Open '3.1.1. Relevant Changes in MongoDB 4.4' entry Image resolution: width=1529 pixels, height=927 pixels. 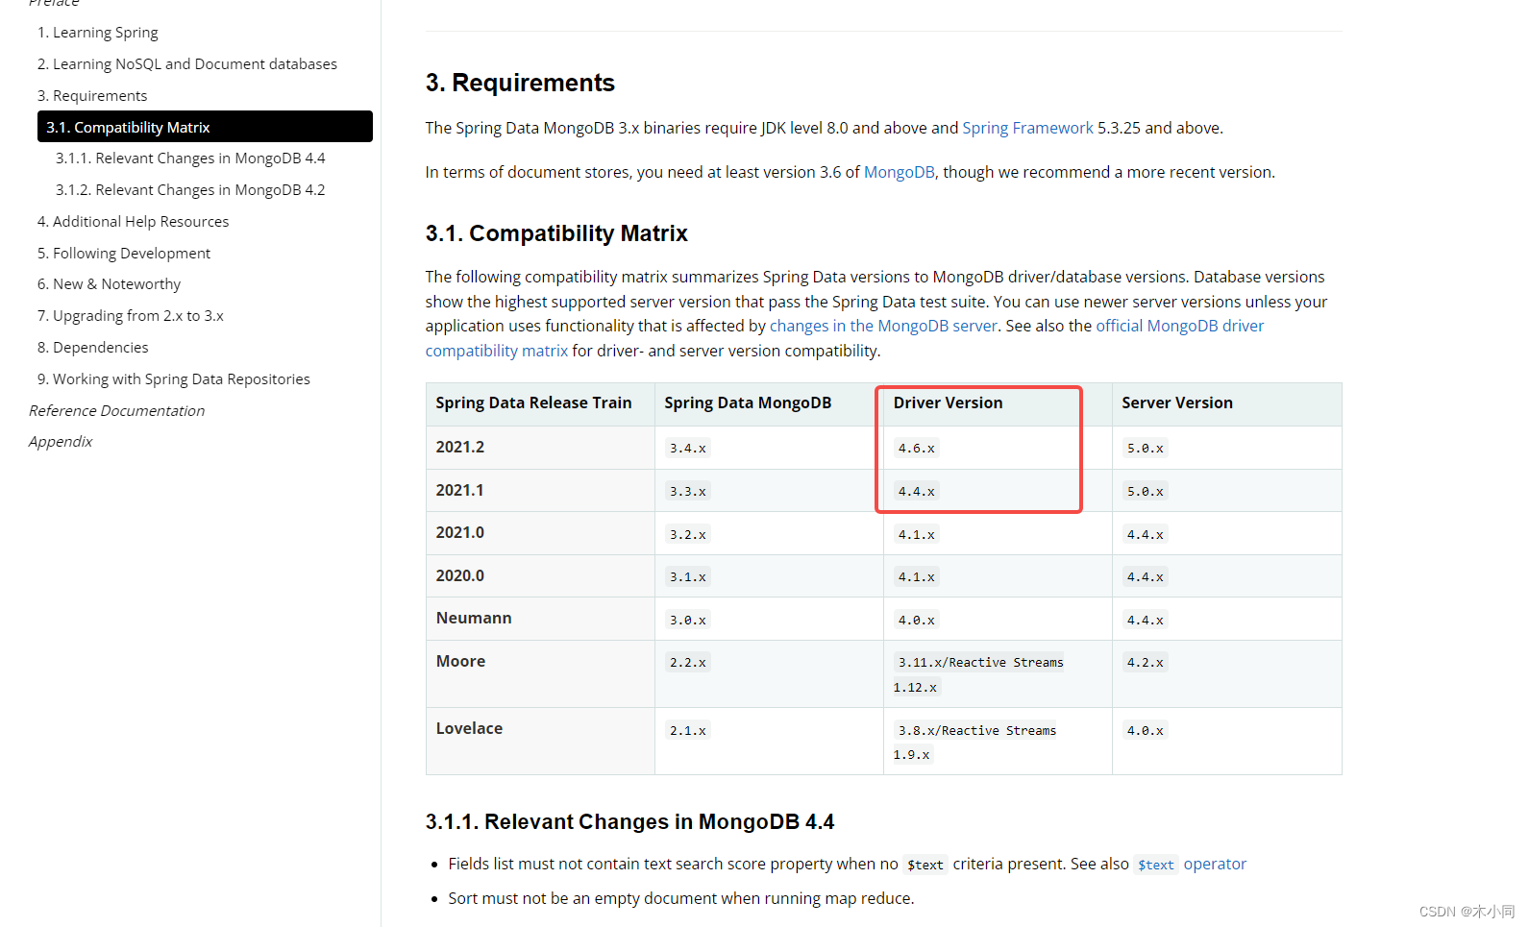(x=190, y=159)
